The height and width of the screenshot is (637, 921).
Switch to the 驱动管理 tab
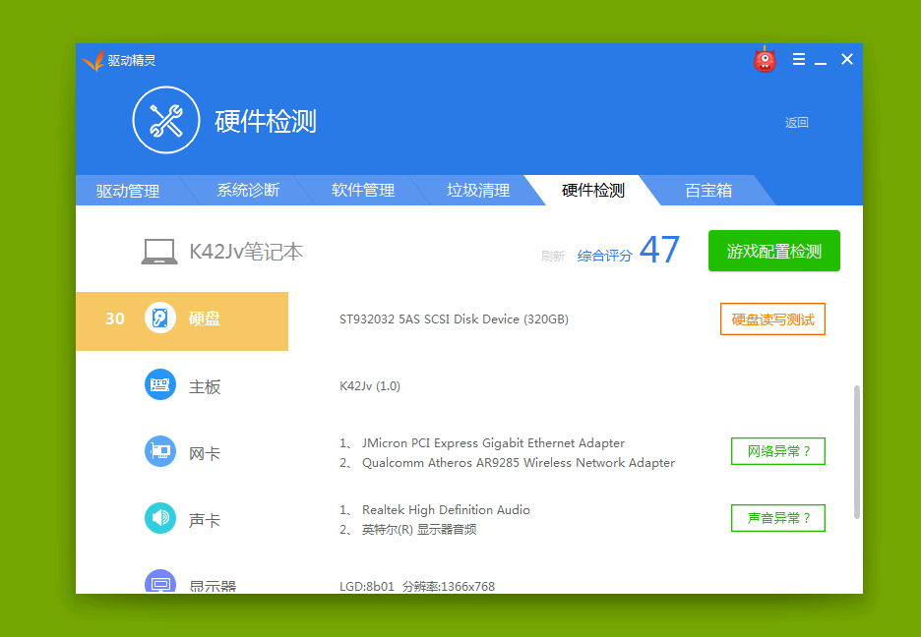pyautogui.click(x=128, y=191)
